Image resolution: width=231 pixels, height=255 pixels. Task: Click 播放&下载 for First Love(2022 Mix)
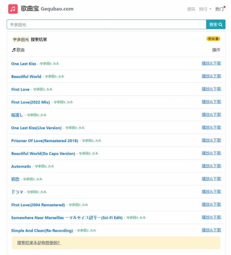pyautogui.click(x=211, y=102)
